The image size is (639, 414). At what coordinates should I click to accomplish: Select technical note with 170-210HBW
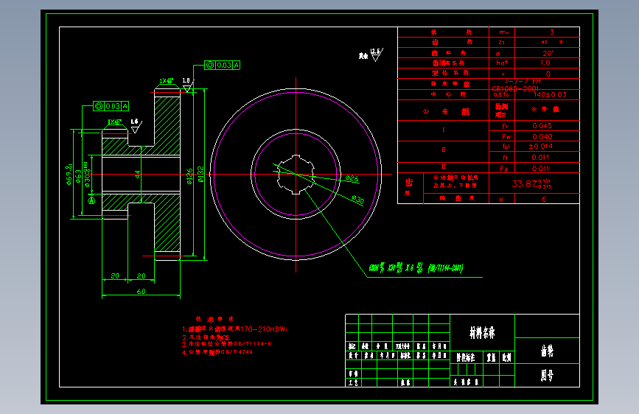click(x=234, y=329)
